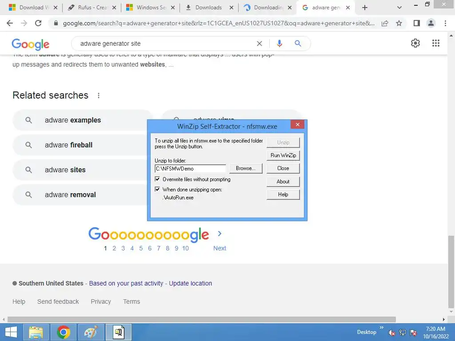Click vertical page scrollbar thumb

[x=451, y=272]
